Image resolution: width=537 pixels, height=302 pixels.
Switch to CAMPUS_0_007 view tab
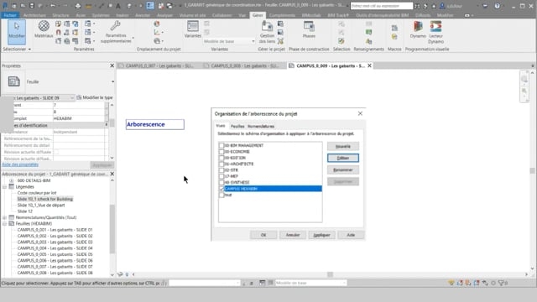pos(159,65)
